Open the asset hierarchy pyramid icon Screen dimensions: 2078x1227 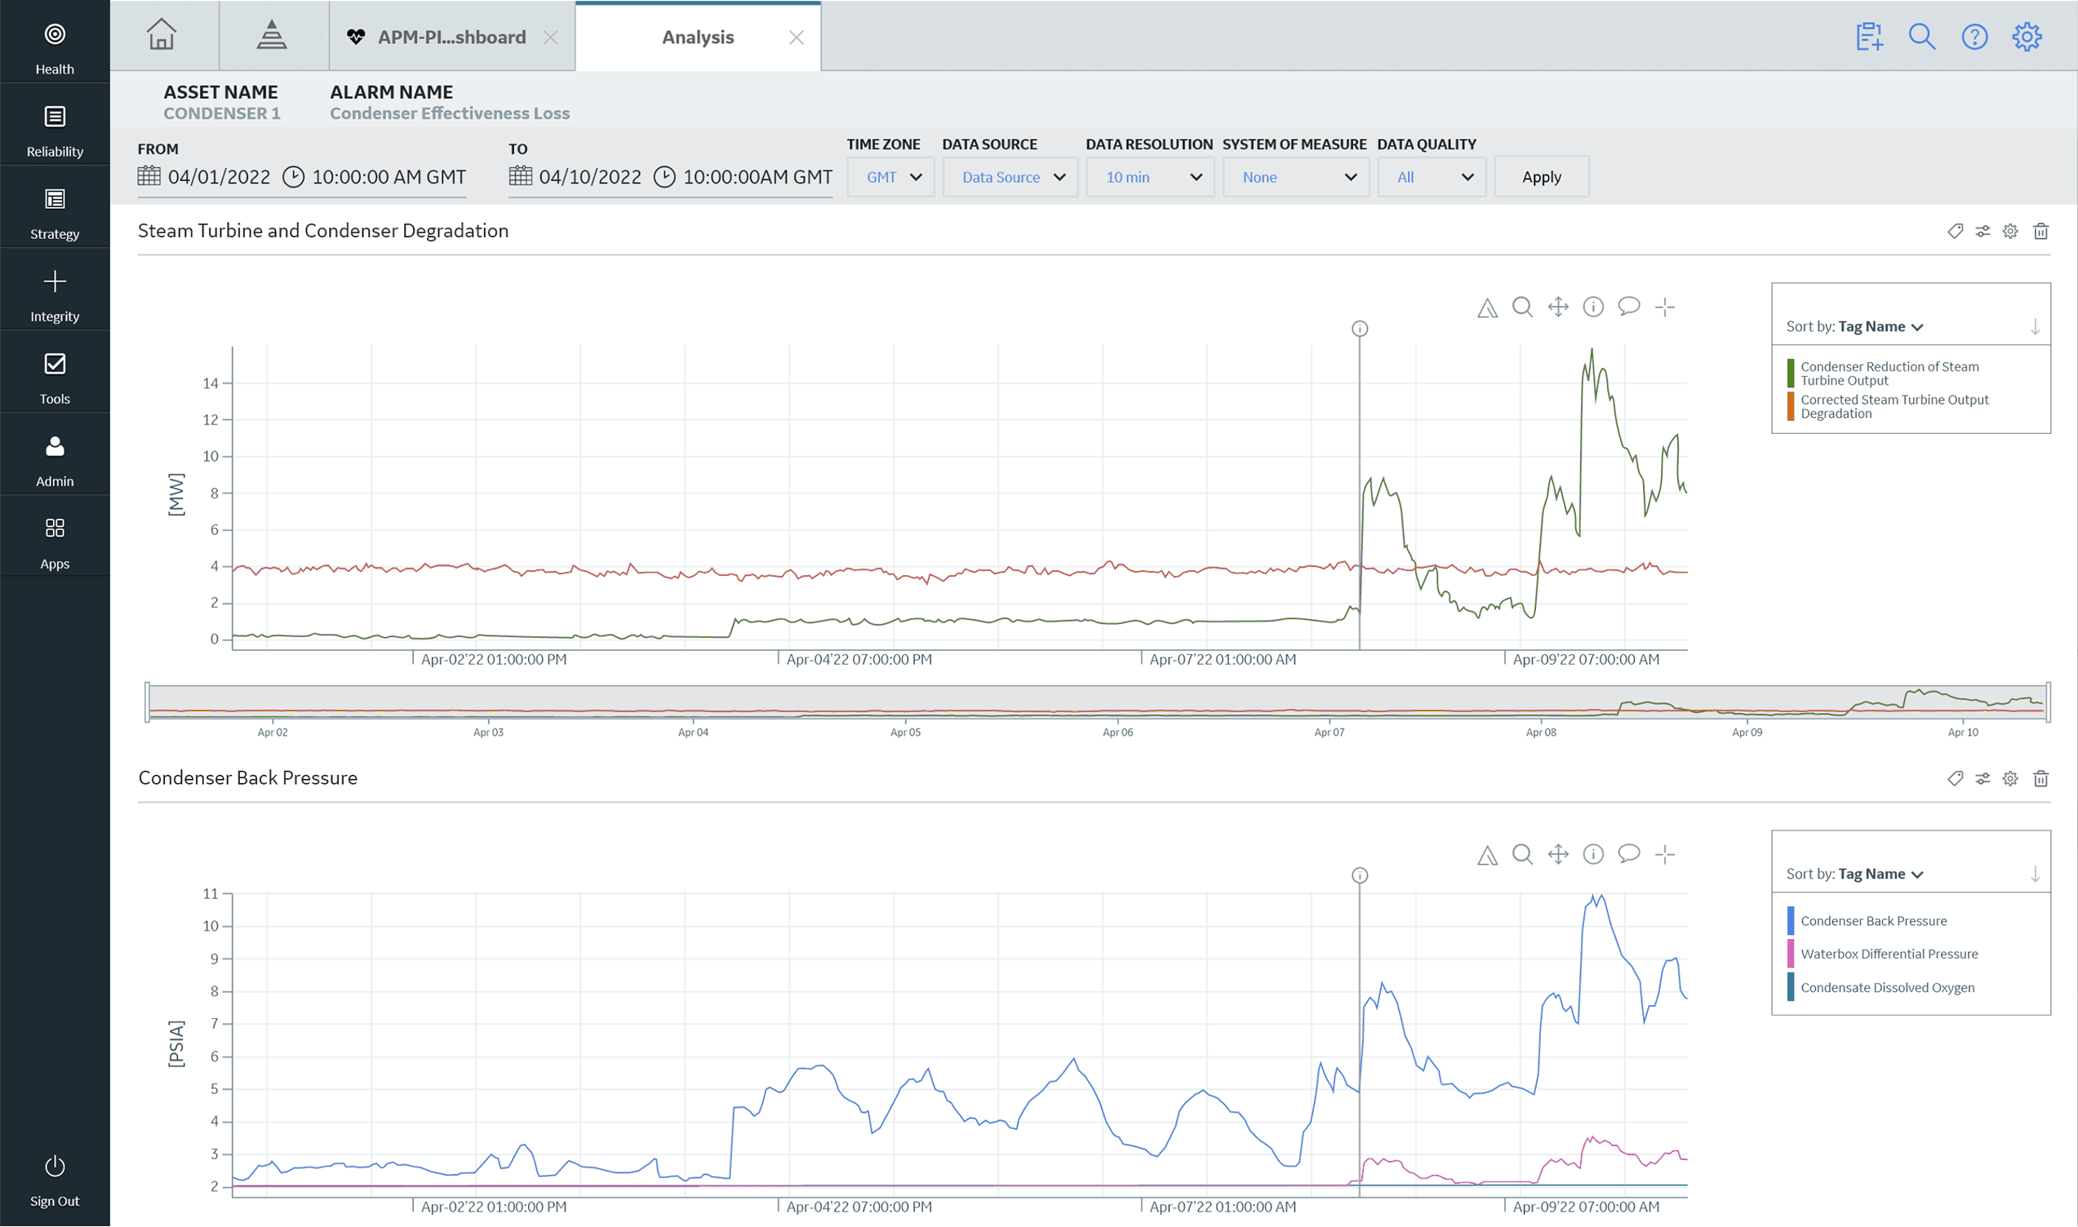271,36
